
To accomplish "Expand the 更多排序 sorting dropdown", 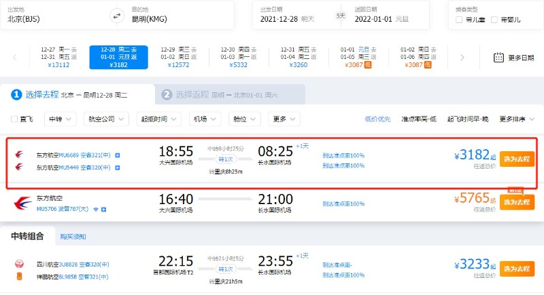I will [517, 119].
